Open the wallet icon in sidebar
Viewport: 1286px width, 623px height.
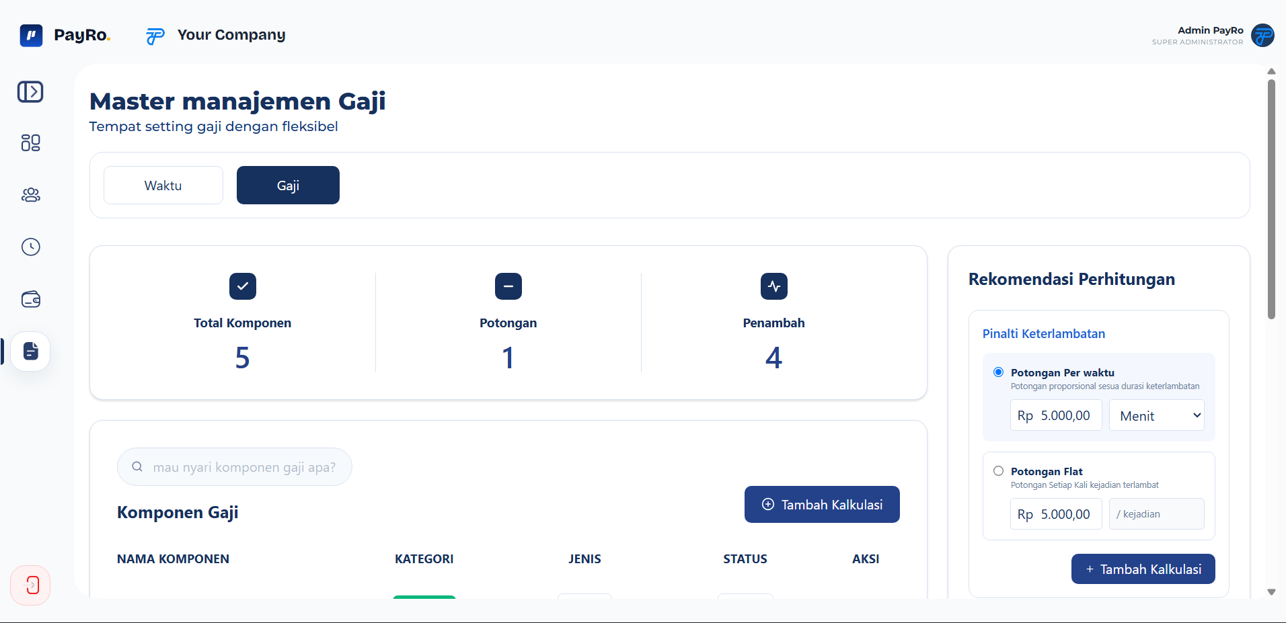(x=30, y=299)
